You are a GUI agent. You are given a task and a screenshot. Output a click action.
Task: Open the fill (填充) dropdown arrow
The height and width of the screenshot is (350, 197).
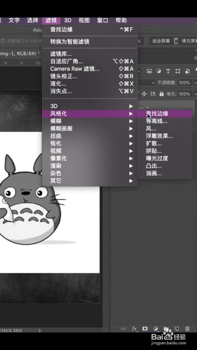click(195, 94)
